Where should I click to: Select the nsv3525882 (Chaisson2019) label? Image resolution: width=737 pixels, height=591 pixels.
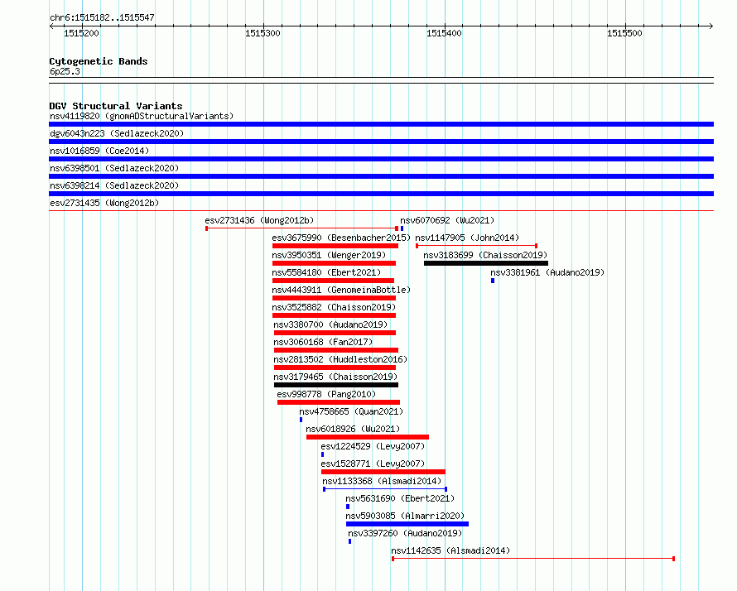pyautogui.click(x=335, y=307)
